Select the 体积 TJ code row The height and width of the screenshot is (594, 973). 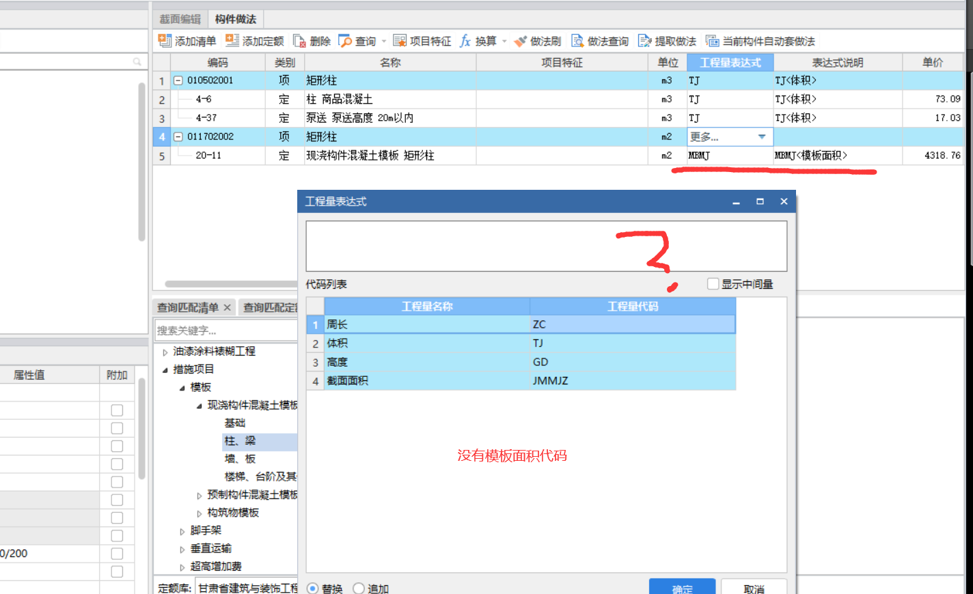[x=521, y=343]
